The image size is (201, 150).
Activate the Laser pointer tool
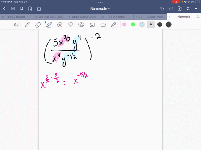[114, 25]
